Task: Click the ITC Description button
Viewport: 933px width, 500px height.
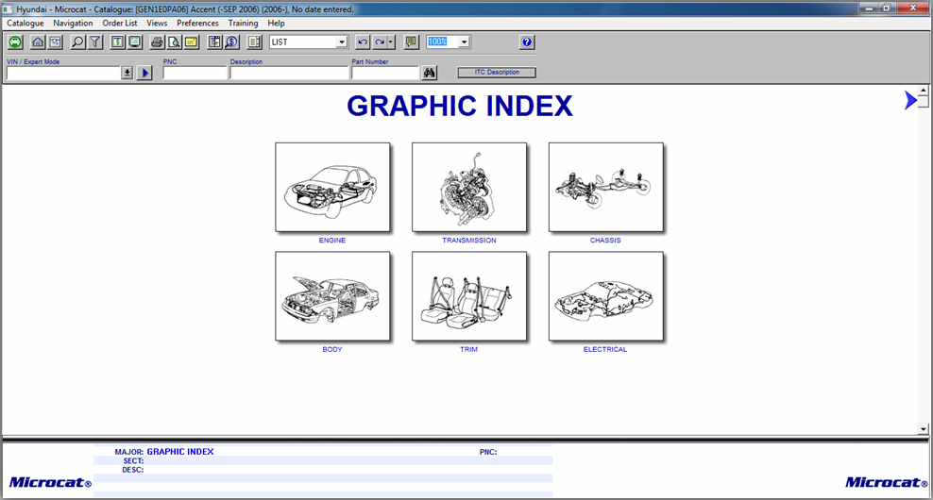Action: (x=497, y=72)
